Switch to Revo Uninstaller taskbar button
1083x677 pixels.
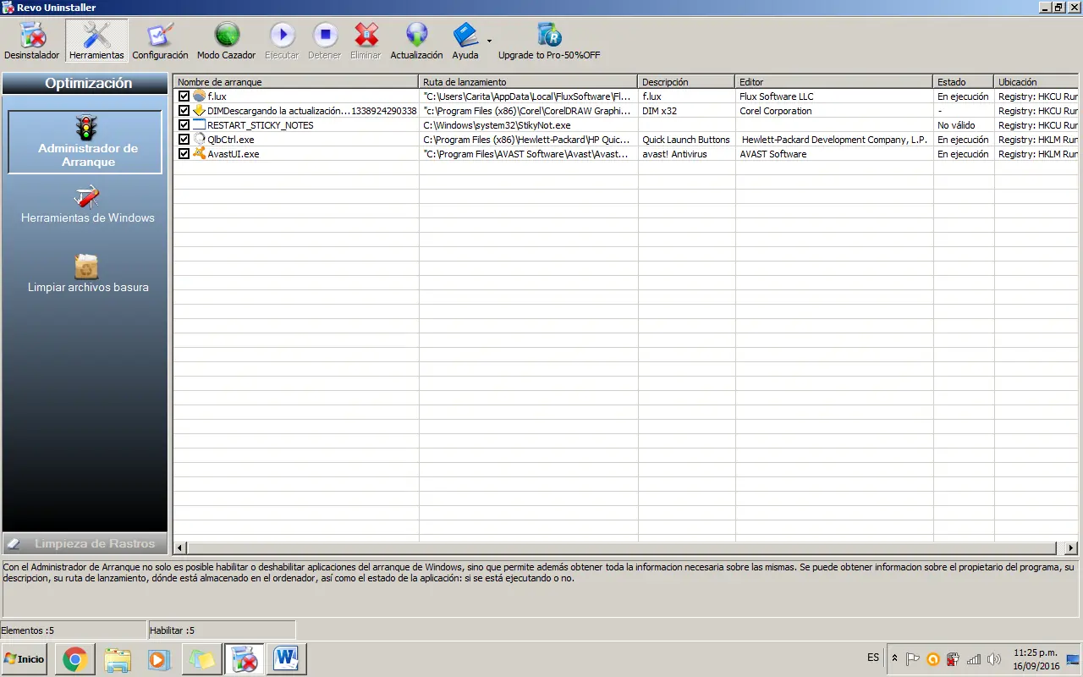click(244, 658)
